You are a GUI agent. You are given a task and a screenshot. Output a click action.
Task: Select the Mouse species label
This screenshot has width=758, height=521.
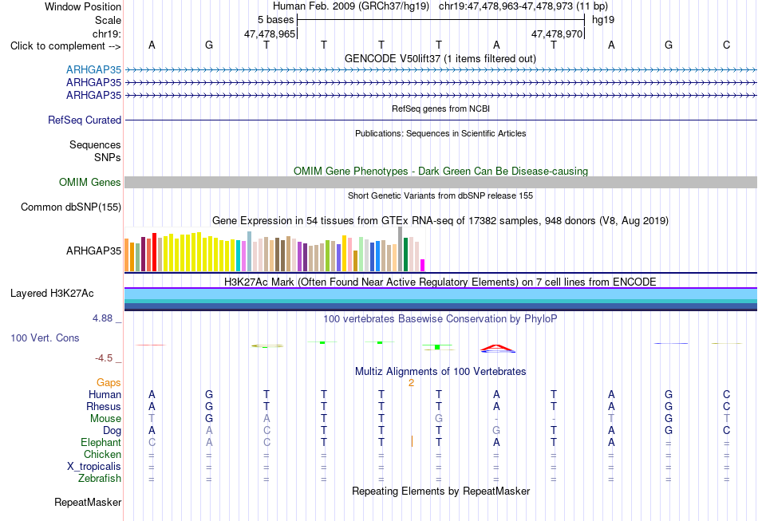click(x=105, y=419)
